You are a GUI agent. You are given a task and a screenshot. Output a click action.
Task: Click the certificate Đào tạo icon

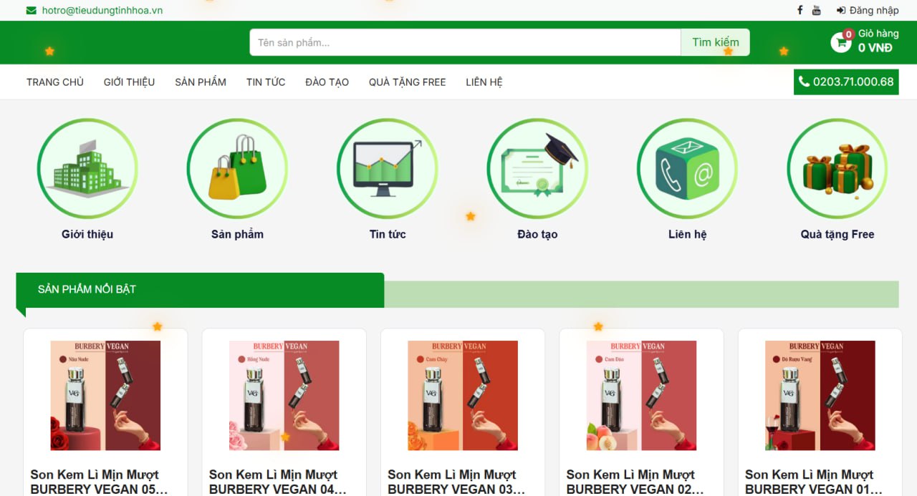point(537,168)
